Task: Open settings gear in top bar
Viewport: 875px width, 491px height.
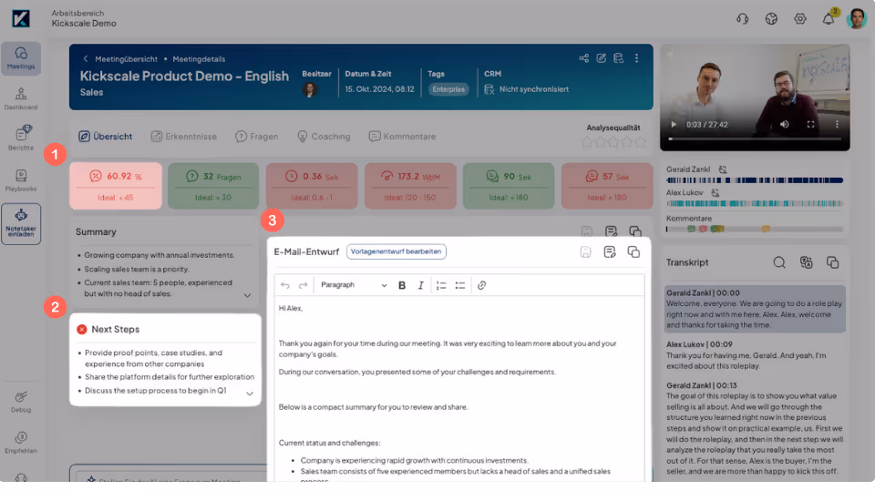Action: click(800, 18)
